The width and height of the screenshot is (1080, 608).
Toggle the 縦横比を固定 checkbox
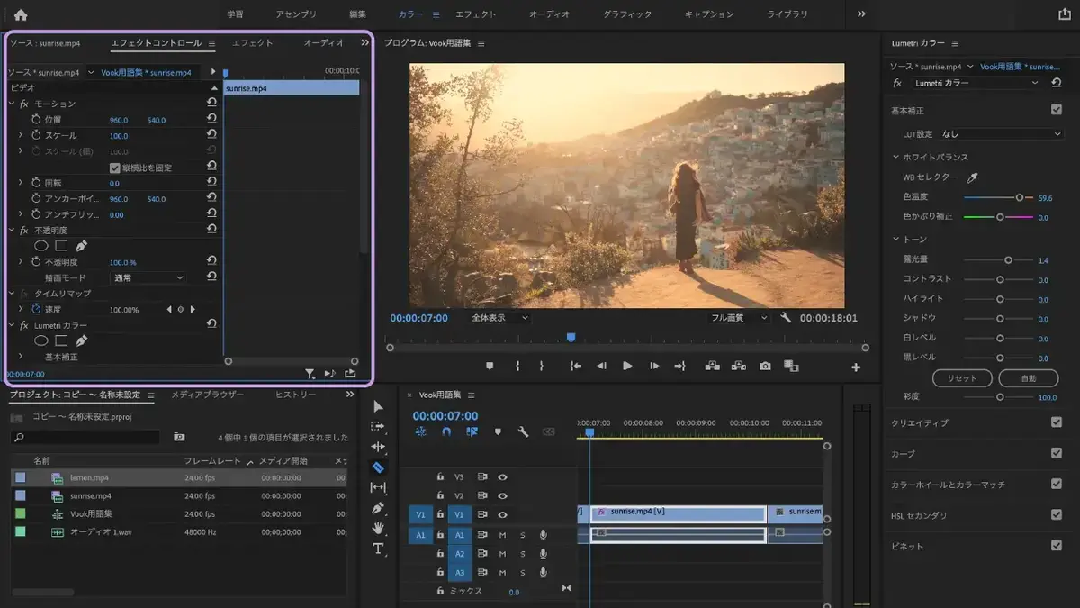click(x=115, y=168)
